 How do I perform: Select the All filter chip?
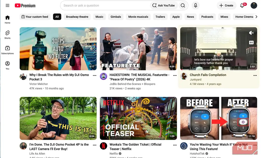click(x=57, y=17)
